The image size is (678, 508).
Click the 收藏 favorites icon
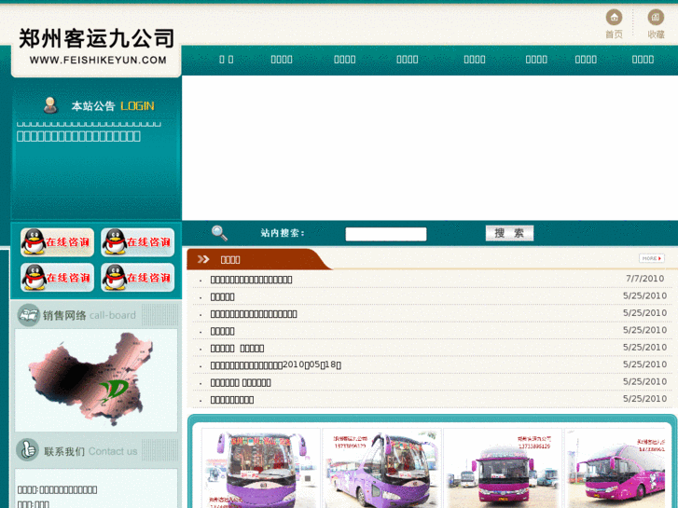click(x=656, y=18)
